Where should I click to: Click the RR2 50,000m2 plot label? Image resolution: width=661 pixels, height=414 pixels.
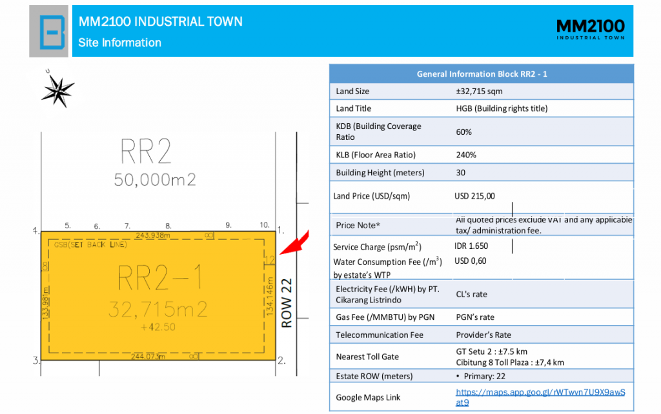154,162
